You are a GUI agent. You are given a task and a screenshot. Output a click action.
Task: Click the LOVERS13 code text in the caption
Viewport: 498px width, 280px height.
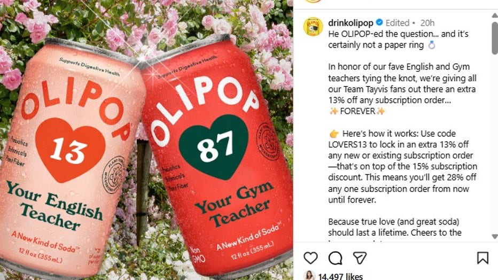click(x=347, y=144)
